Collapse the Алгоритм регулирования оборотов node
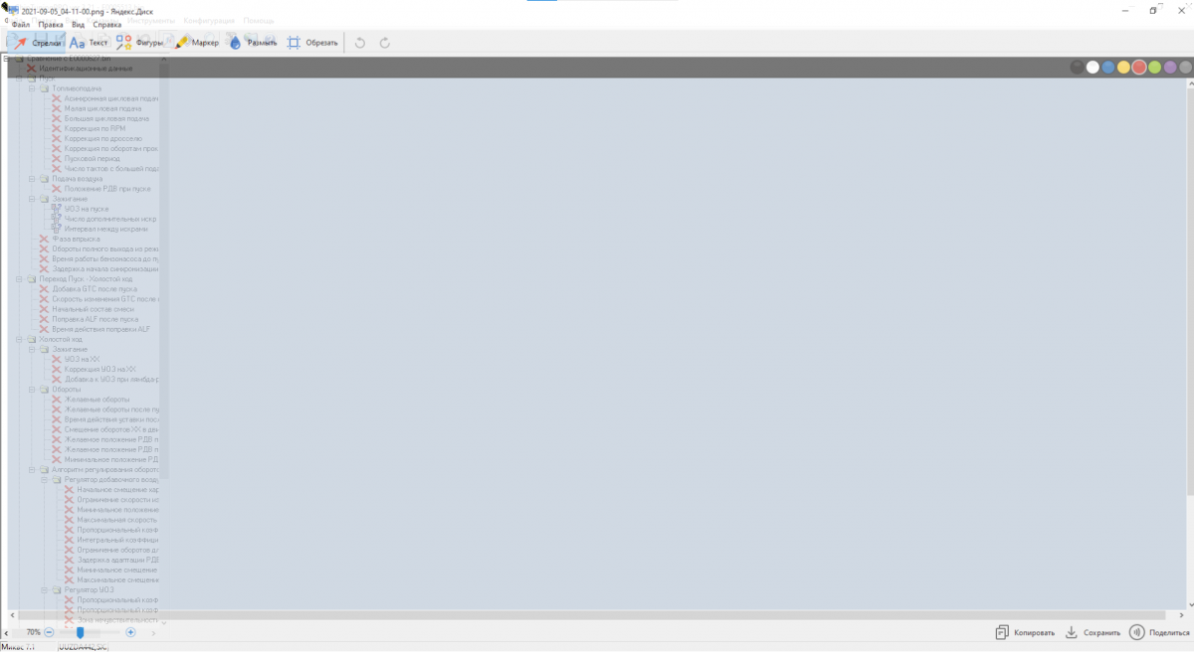This screenshot has width=1194, height=652. tap(32, 469)
